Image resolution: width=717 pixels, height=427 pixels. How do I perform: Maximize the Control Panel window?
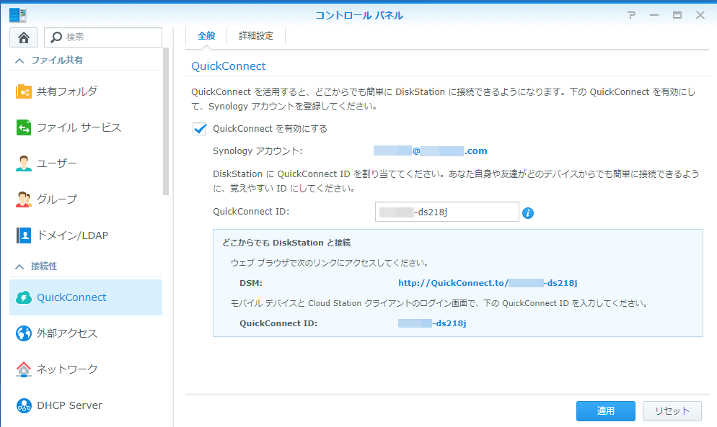click(x=677, y=15)
